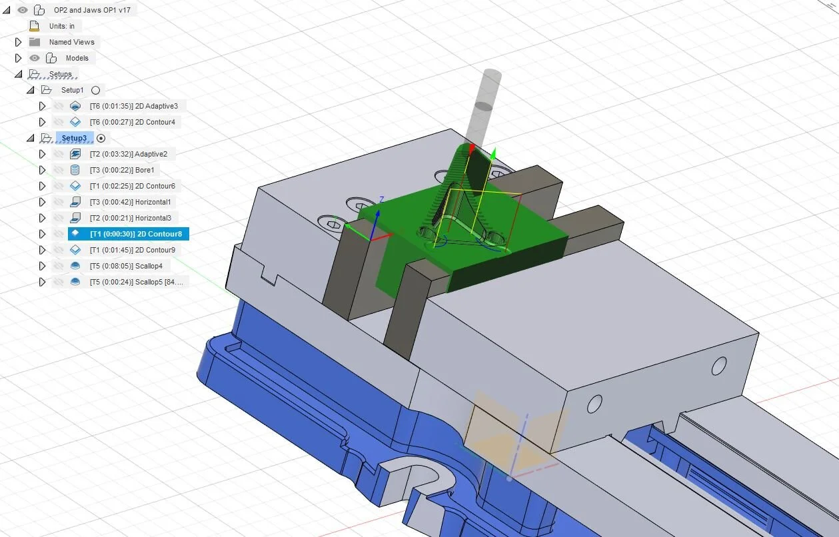Image resolution: width=839 pixels, height=537 pixels.
Task: Select the 'Models' label
Action: pyautogui.click(x=77, y=58)
